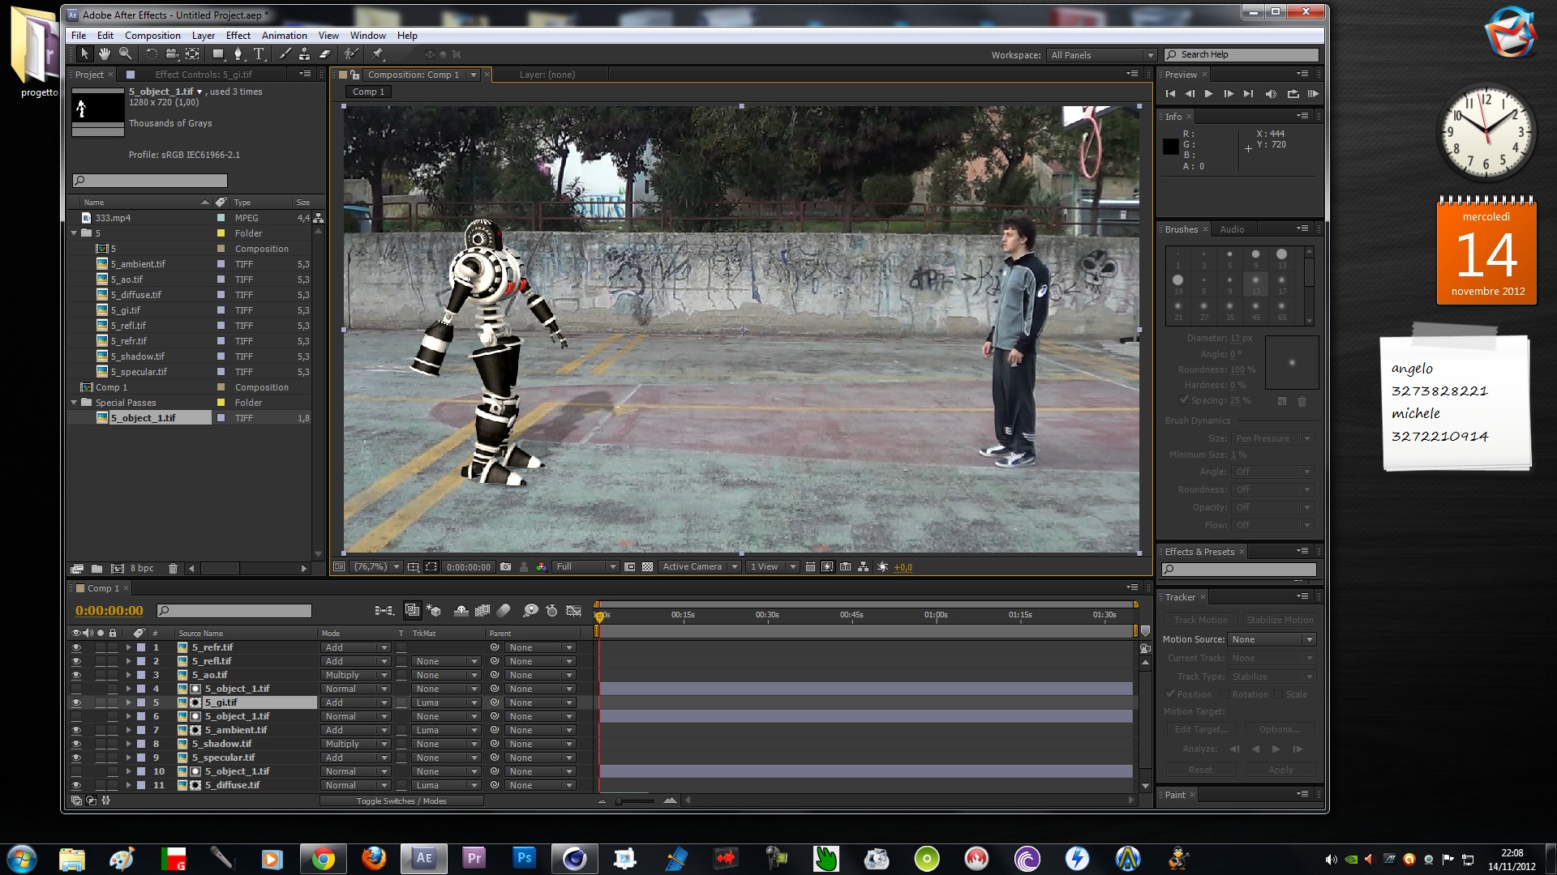This screenshot has height=875, width=1557.
Task: Select the Horizontal Type tool
Action: click(259, 54)
